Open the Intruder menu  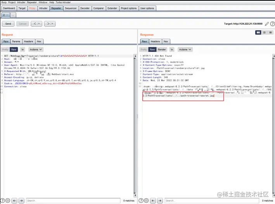[21, 2]
